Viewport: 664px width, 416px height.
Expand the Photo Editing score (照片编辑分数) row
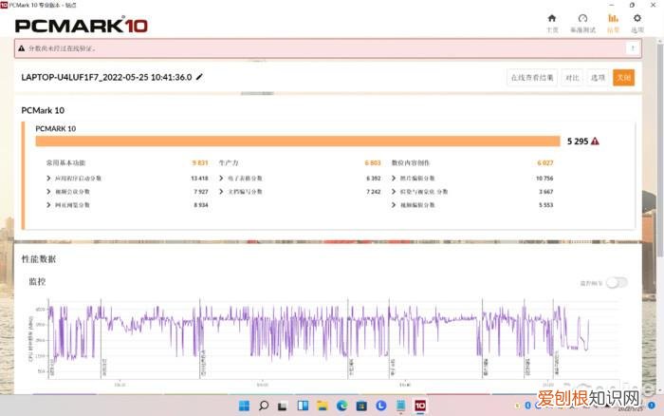[x=394, y=178]
